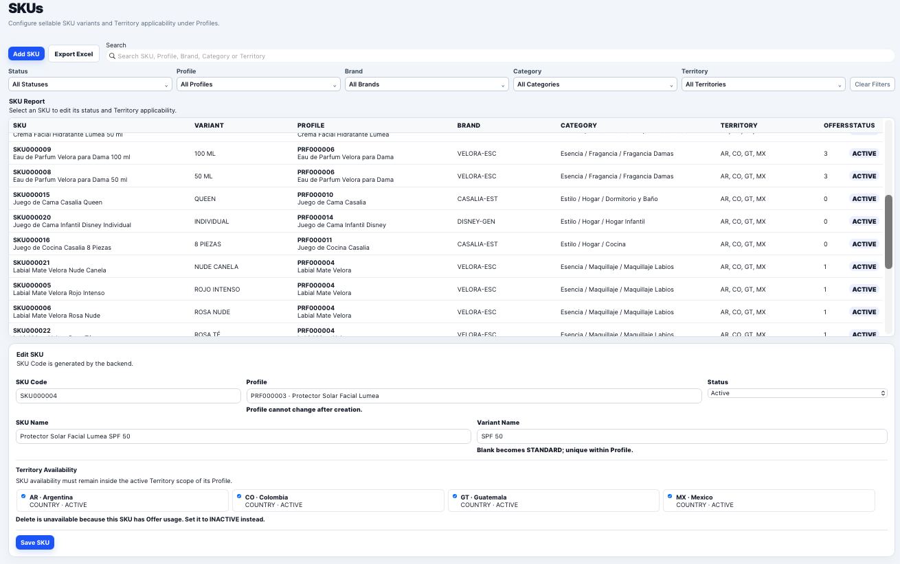Click the Profile field in Edit SKU
900x564 pixels.
coord(474,396)
